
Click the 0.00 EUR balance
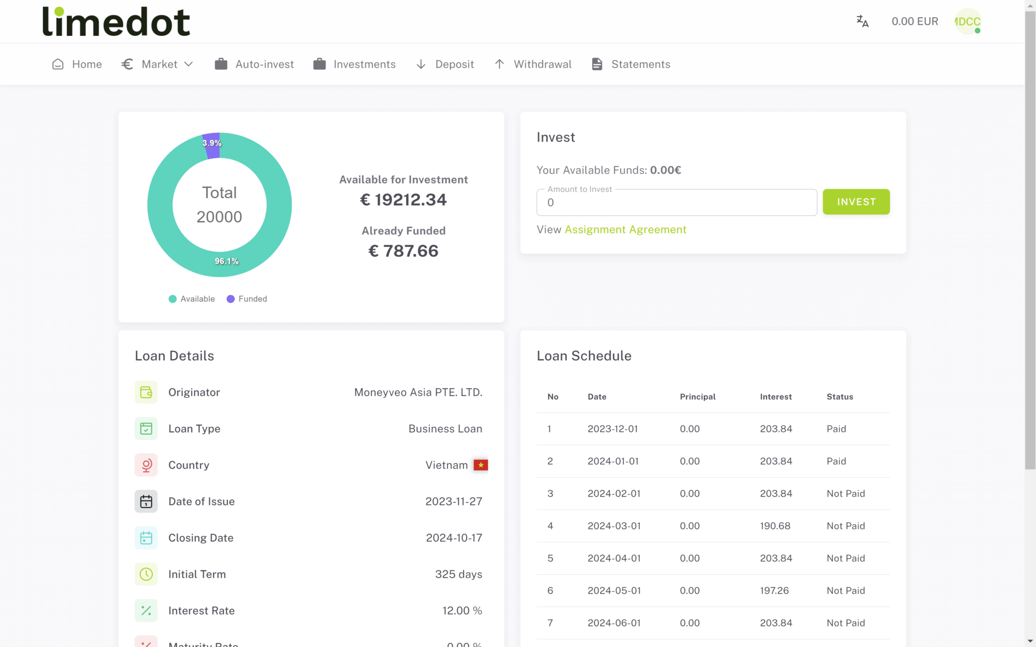(x=915, y=21)
